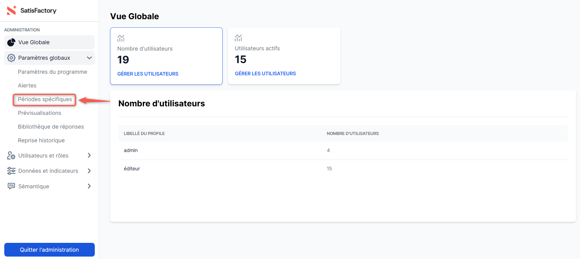Image resolution: width=580 pixels, height=259 pixels.
Task: Open Paramètres du programme
Action: click(x=52, y=72)
